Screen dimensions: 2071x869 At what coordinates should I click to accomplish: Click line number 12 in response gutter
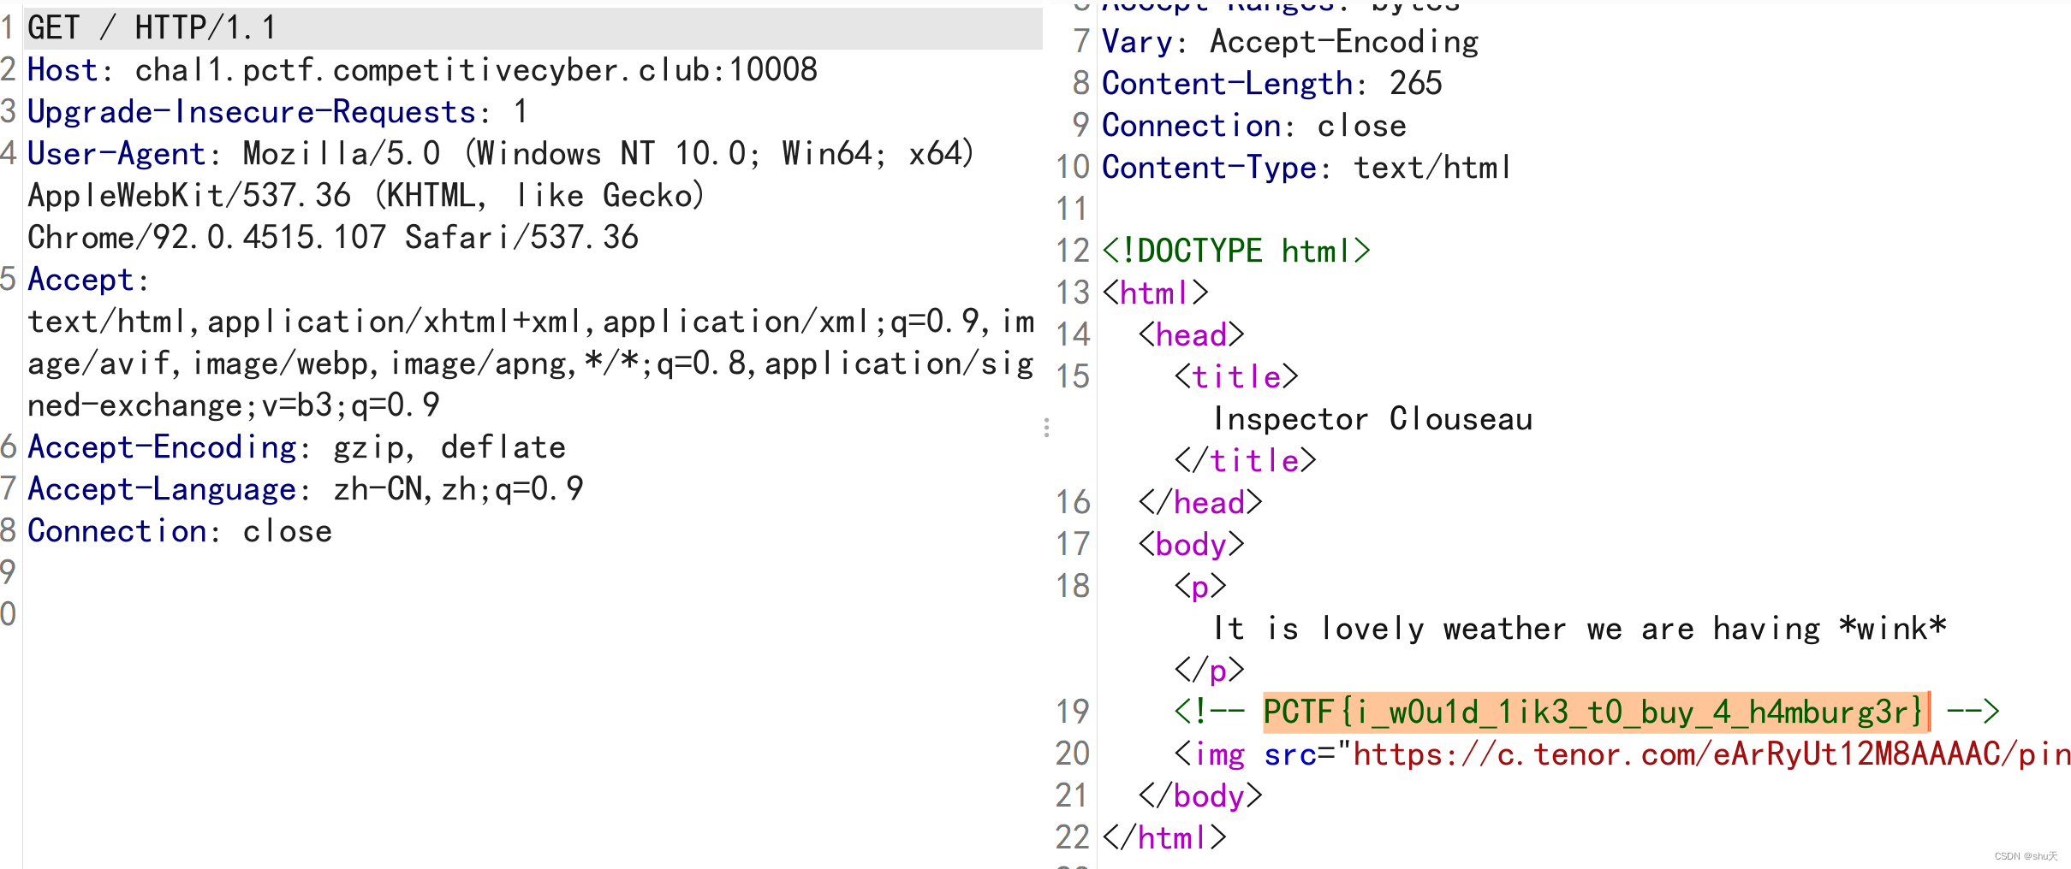[1073, 251]
